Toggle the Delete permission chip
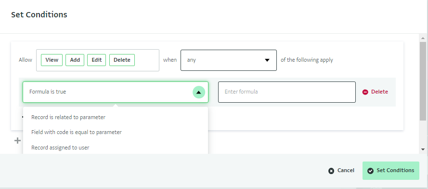 coord(122,60)
